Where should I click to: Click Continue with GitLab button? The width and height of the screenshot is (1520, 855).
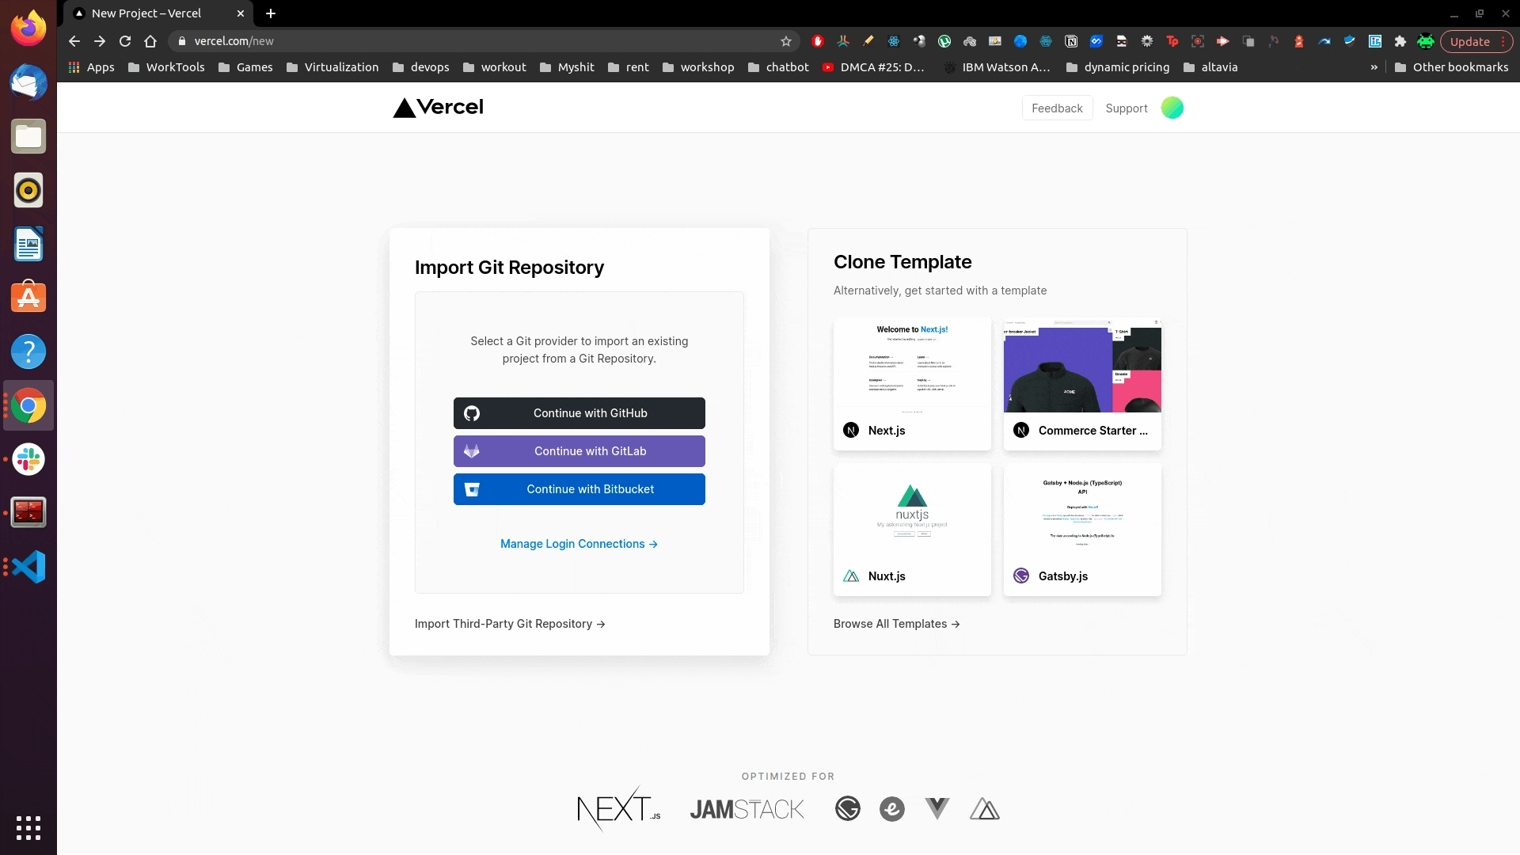579,451
